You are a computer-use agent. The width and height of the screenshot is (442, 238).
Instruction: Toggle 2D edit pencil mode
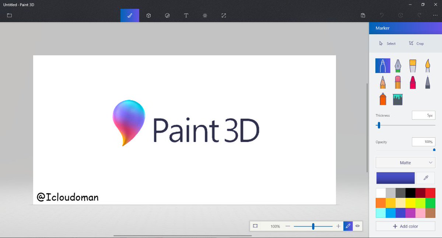(348, 226)
